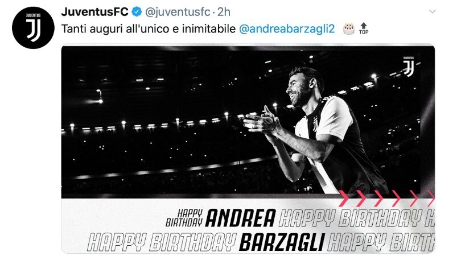Open the @andreabarzagli2 mention link
The width and height of the screenshot is (461, 260).
click(287, 29)
